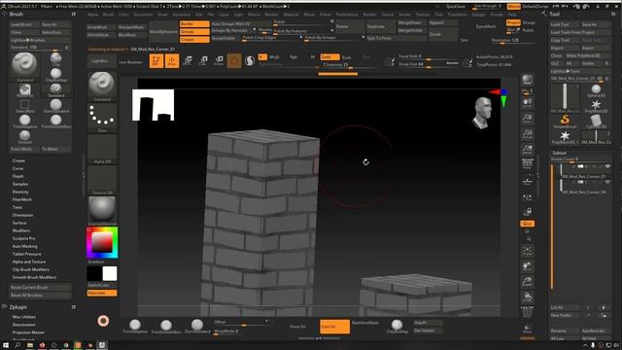Choose the SimpleBrush tool thumbnail

pos(565,121)
